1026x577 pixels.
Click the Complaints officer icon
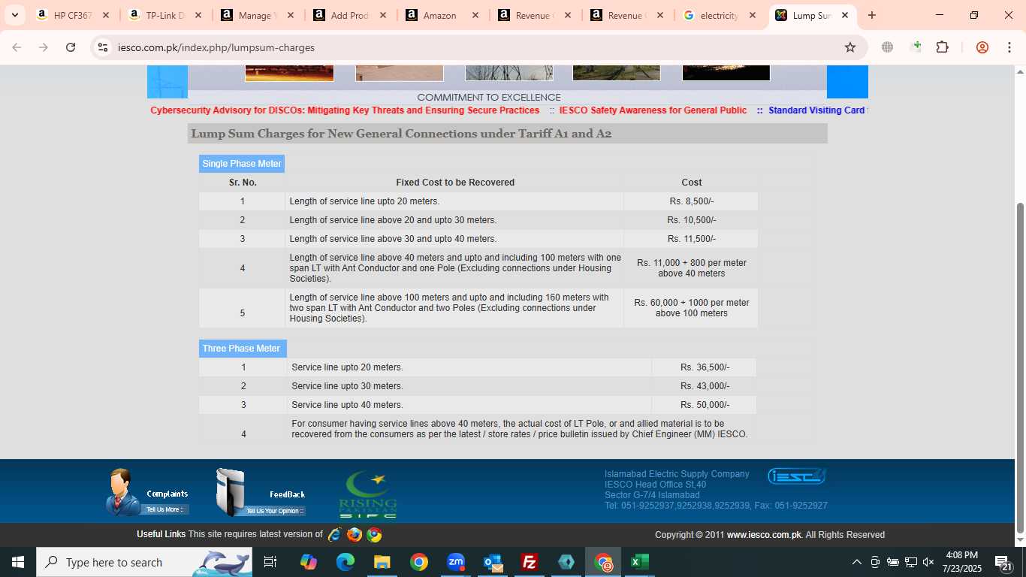coord(122,491)
